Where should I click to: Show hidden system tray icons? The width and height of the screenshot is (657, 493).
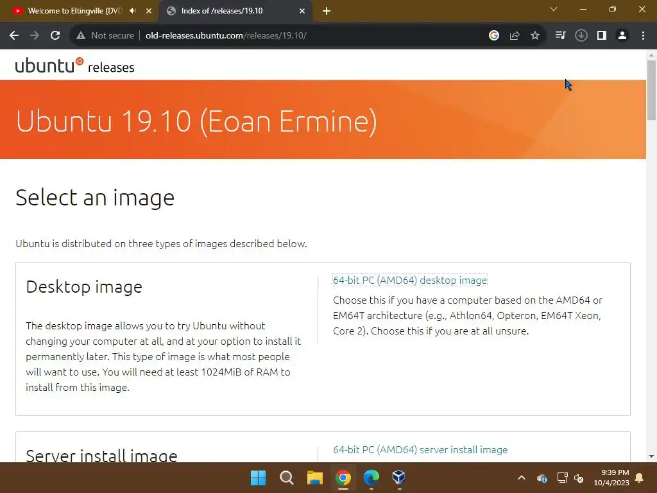point(521,478)
